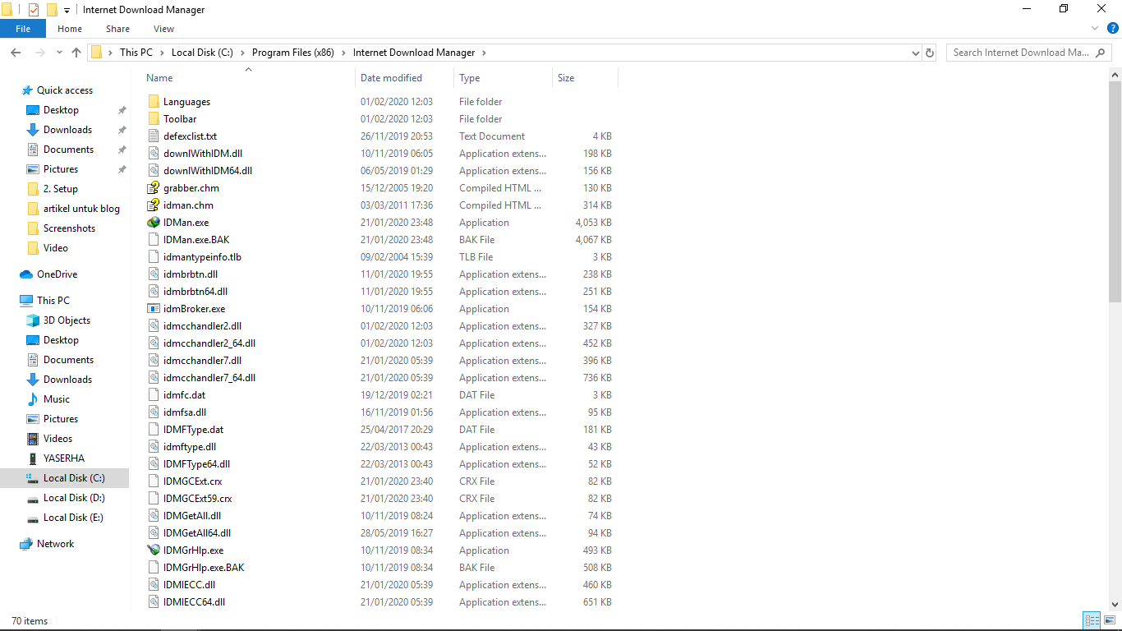The width and height of the screenshot is (1122, 631).
Task: Click the Forward navigation arrow
Action: click(39, 53)
